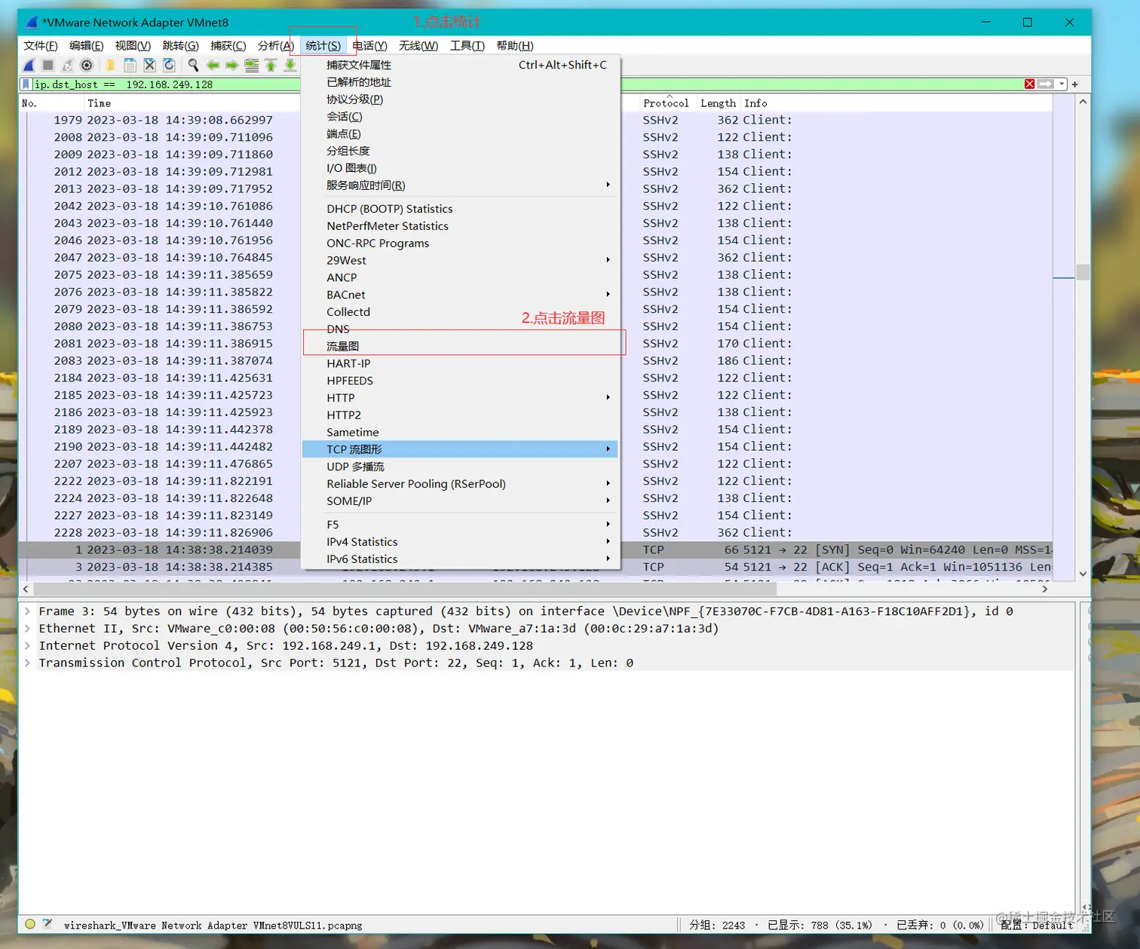Select packet 1 SYN row

point(535,550)
